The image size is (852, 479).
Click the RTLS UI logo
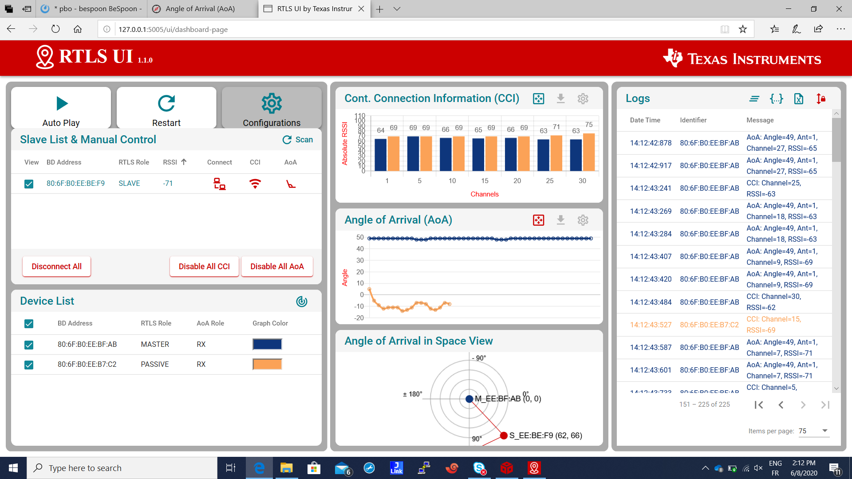click(94, 57)
